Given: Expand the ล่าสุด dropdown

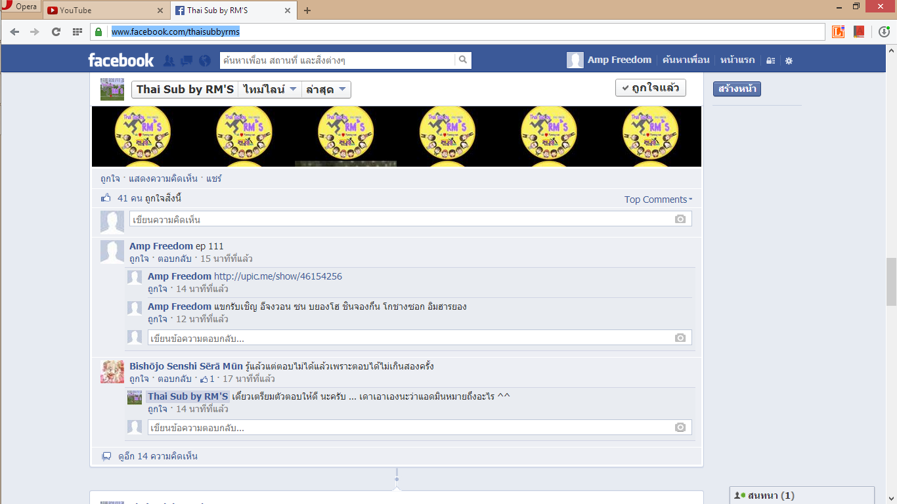Looking at the screenshot, I should (326, 89).
